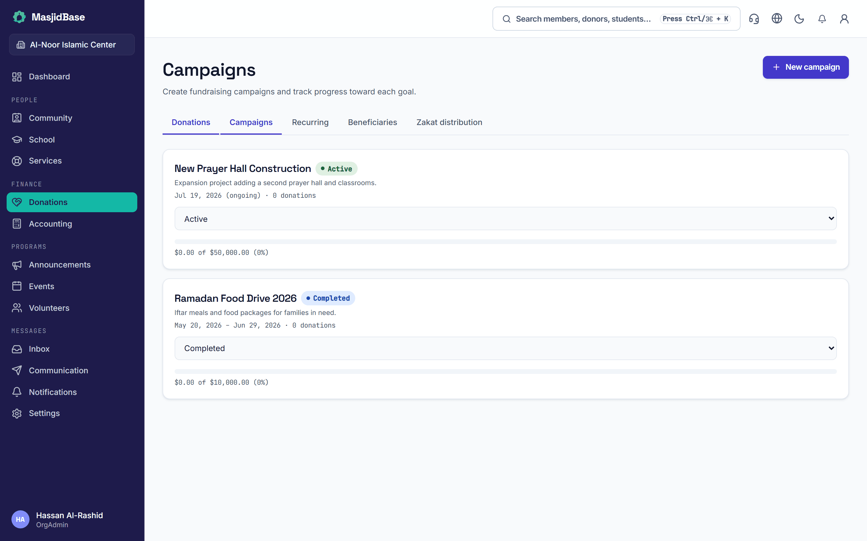867x541 pixels.
Task: Open Notifications in sidebar
Action: point(72,392)
